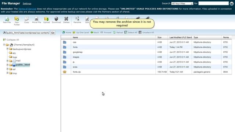Click the images folder icon
Image resolution: width=235 pixels, height=132 pixels.
(65, 57)
